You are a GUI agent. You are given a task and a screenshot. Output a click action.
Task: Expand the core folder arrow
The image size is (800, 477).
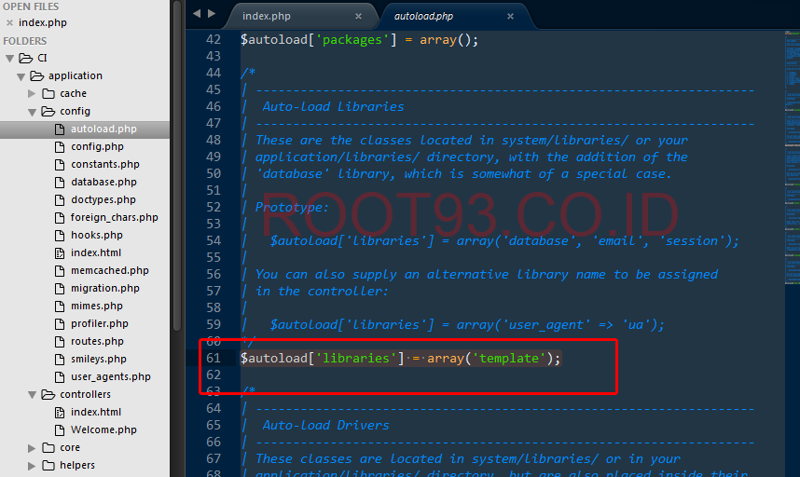click(x=32, y=448)
